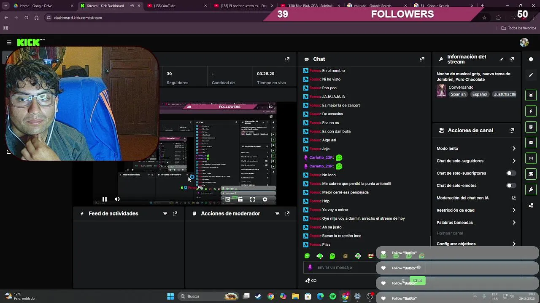The image size is (540, 303).
Task: Click the Conversando category label
Action: [461, 88]
